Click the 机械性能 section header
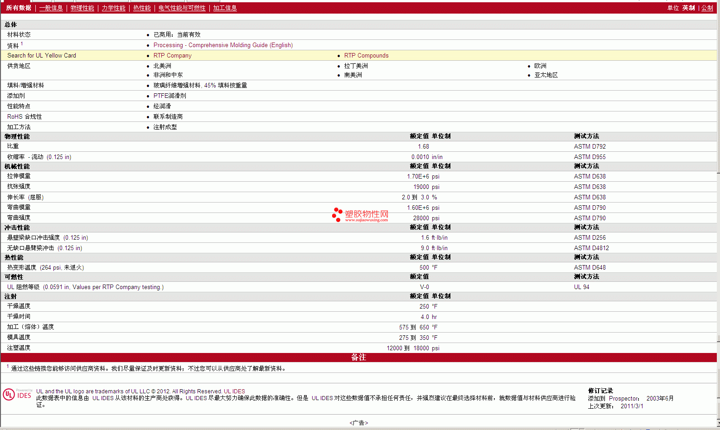Screen dimensions: 720x430 coord(17,166)
